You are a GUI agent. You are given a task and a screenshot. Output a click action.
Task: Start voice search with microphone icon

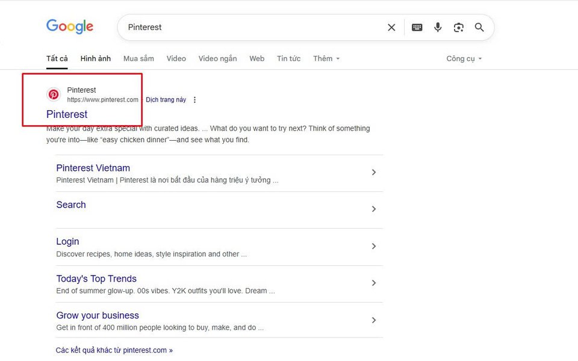click(x=438, y=27)
